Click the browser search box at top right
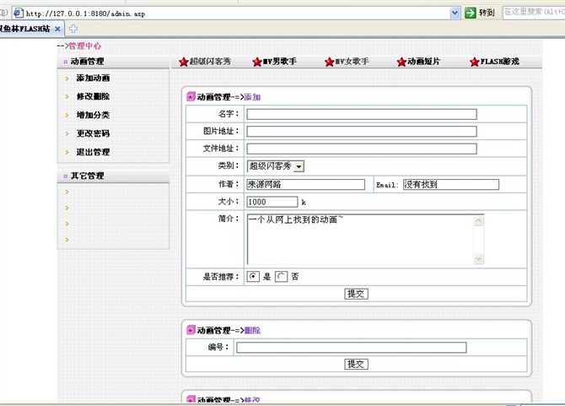 (534, 13)
